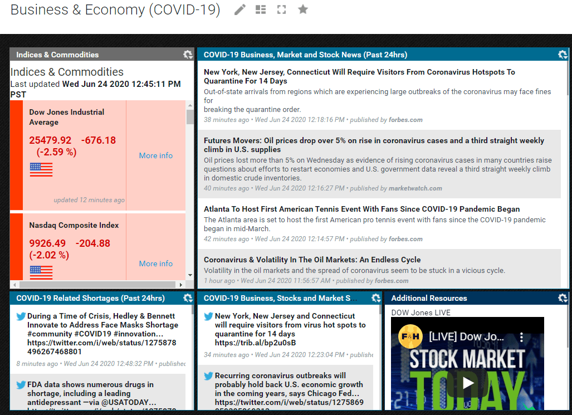Viewport: 572px width, 415px height.
Task: Click the Indices panel vertical scrollbar thumb
Action: (190, 117)
